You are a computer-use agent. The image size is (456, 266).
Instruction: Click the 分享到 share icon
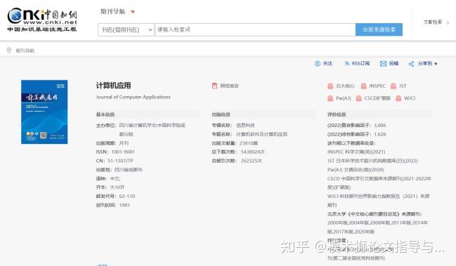411,64
